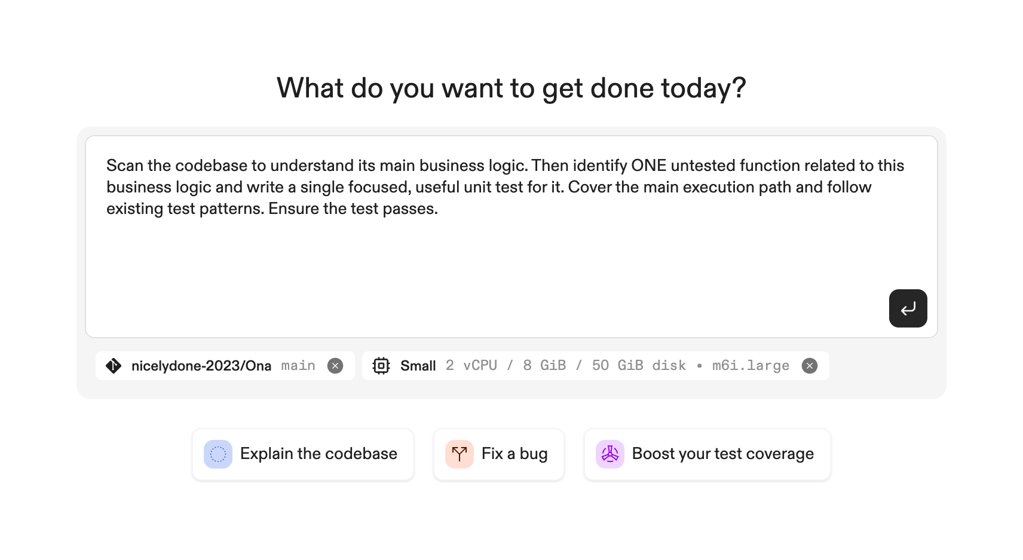Click the What do you want heading
This screenshot has width=1023, height=560.
pos(511,88)
